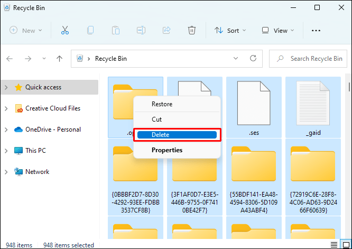This screenshot has width=352, height=249.
Task: Click the Cut scissors toolbar icon
Action: coord(65,30)
